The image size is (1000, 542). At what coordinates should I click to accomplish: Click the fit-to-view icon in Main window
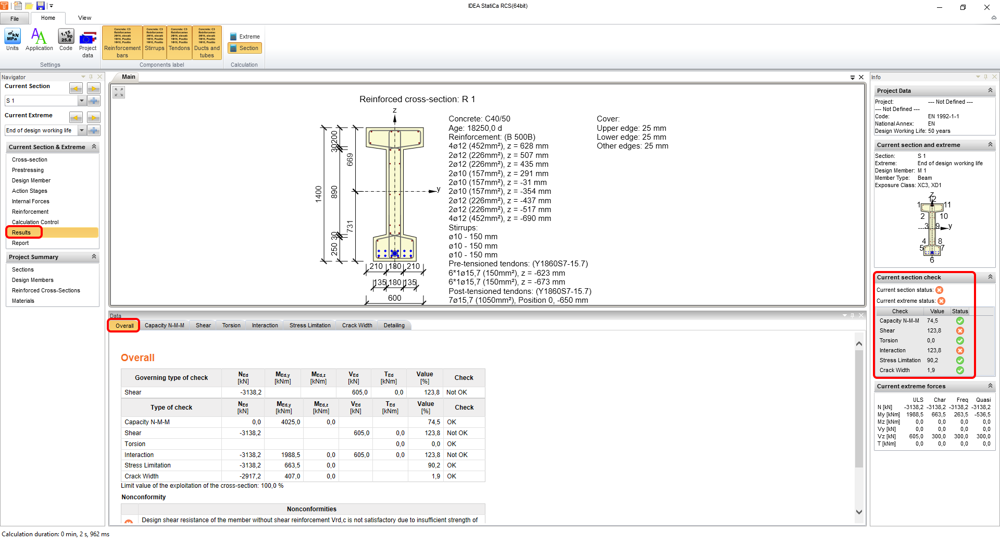point(119,92)
